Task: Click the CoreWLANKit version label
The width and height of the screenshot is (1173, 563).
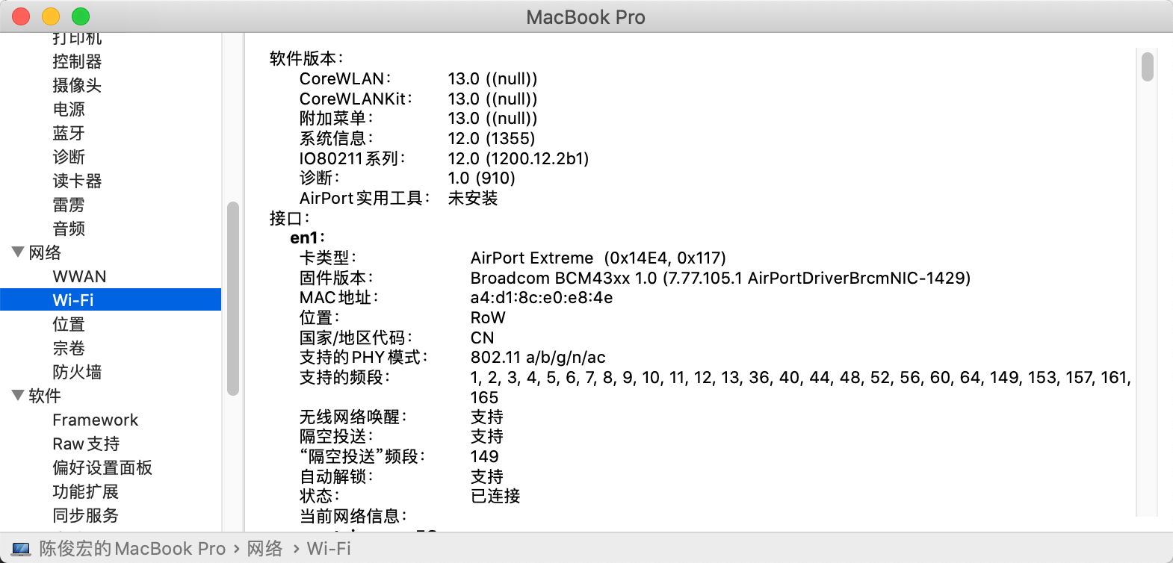Action: 356,99
